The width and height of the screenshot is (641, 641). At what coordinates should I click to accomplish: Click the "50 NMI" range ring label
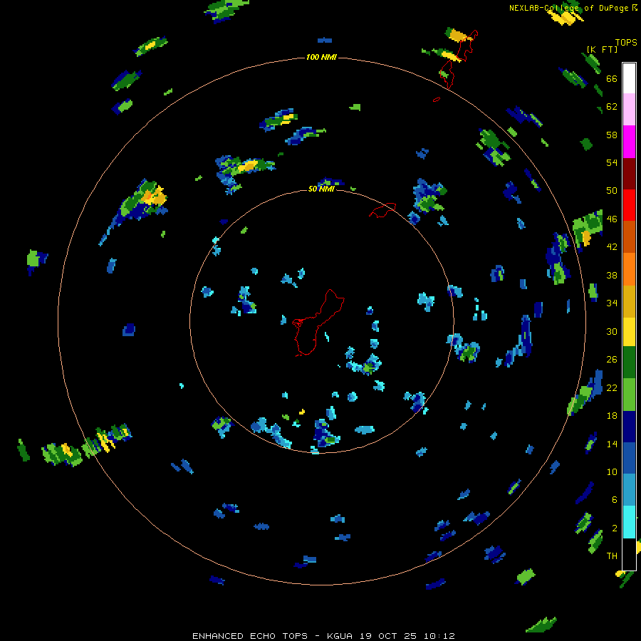tap(321, 189)
